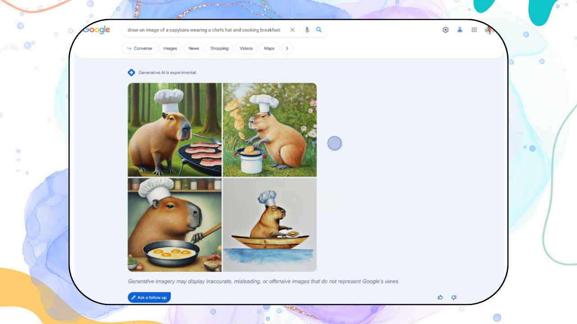The height and width of the screenshot is (324, 577).
Task: Open the Google apps grid
Action: point(474,30)
